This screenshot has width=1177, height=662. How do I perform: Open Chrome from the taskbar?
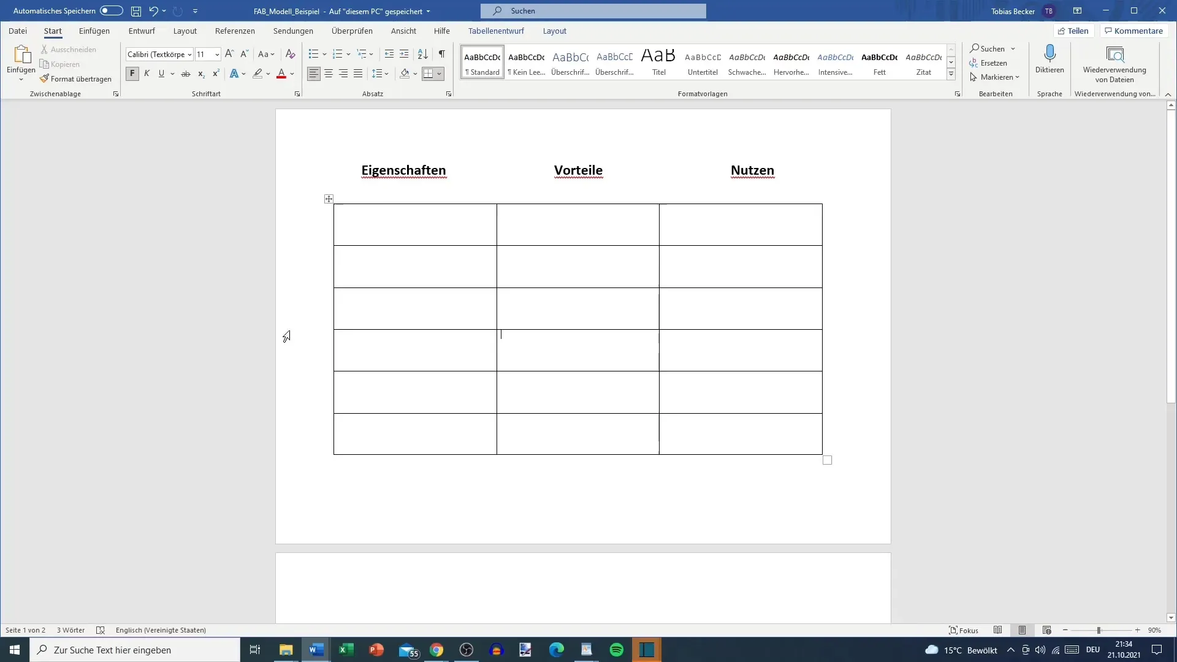pos(436,650)
